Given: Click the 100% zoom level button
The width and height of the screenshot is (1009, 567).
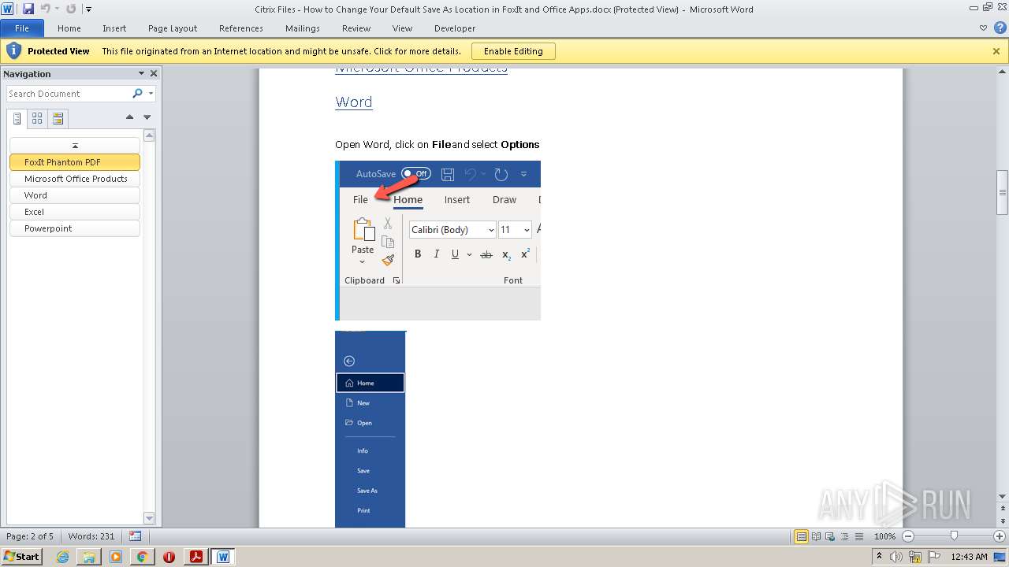Looking at the screenshot, I should [884, 536].
